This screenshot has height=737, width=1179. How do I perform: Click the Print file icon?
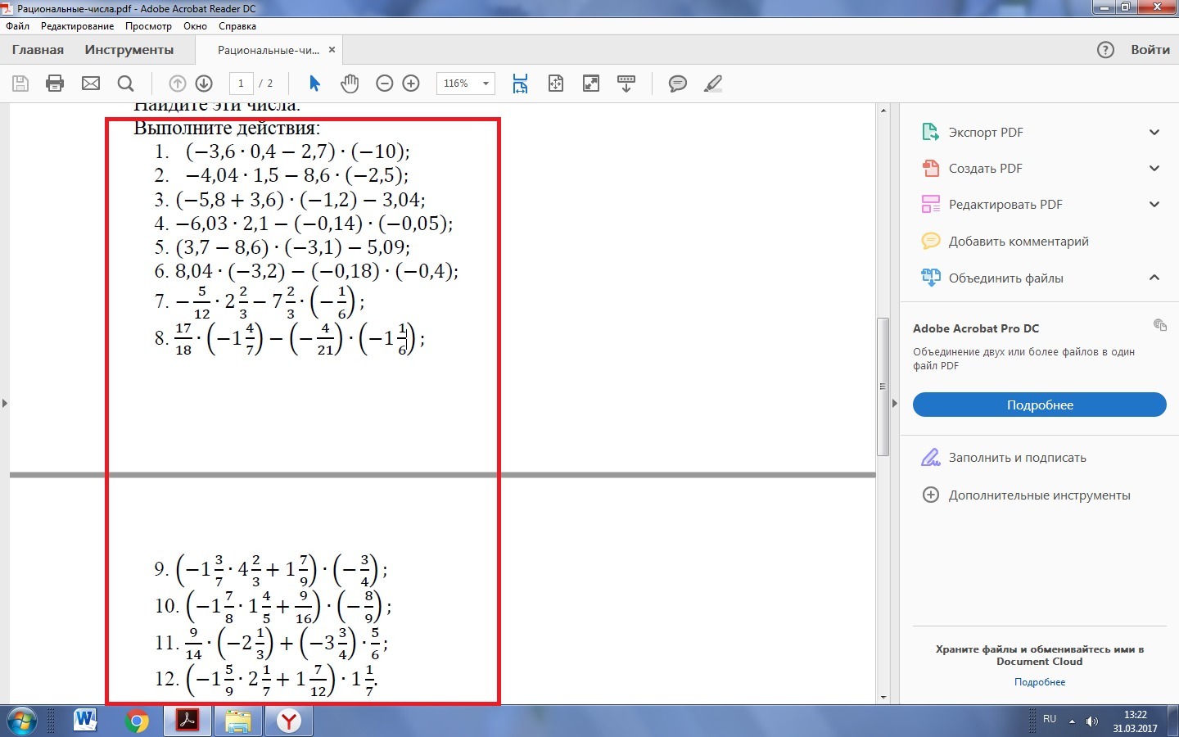55,84
